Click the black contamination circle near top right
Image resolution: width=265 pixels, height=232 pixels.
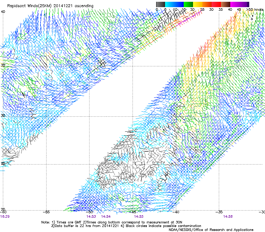click(x=252, y=19)
